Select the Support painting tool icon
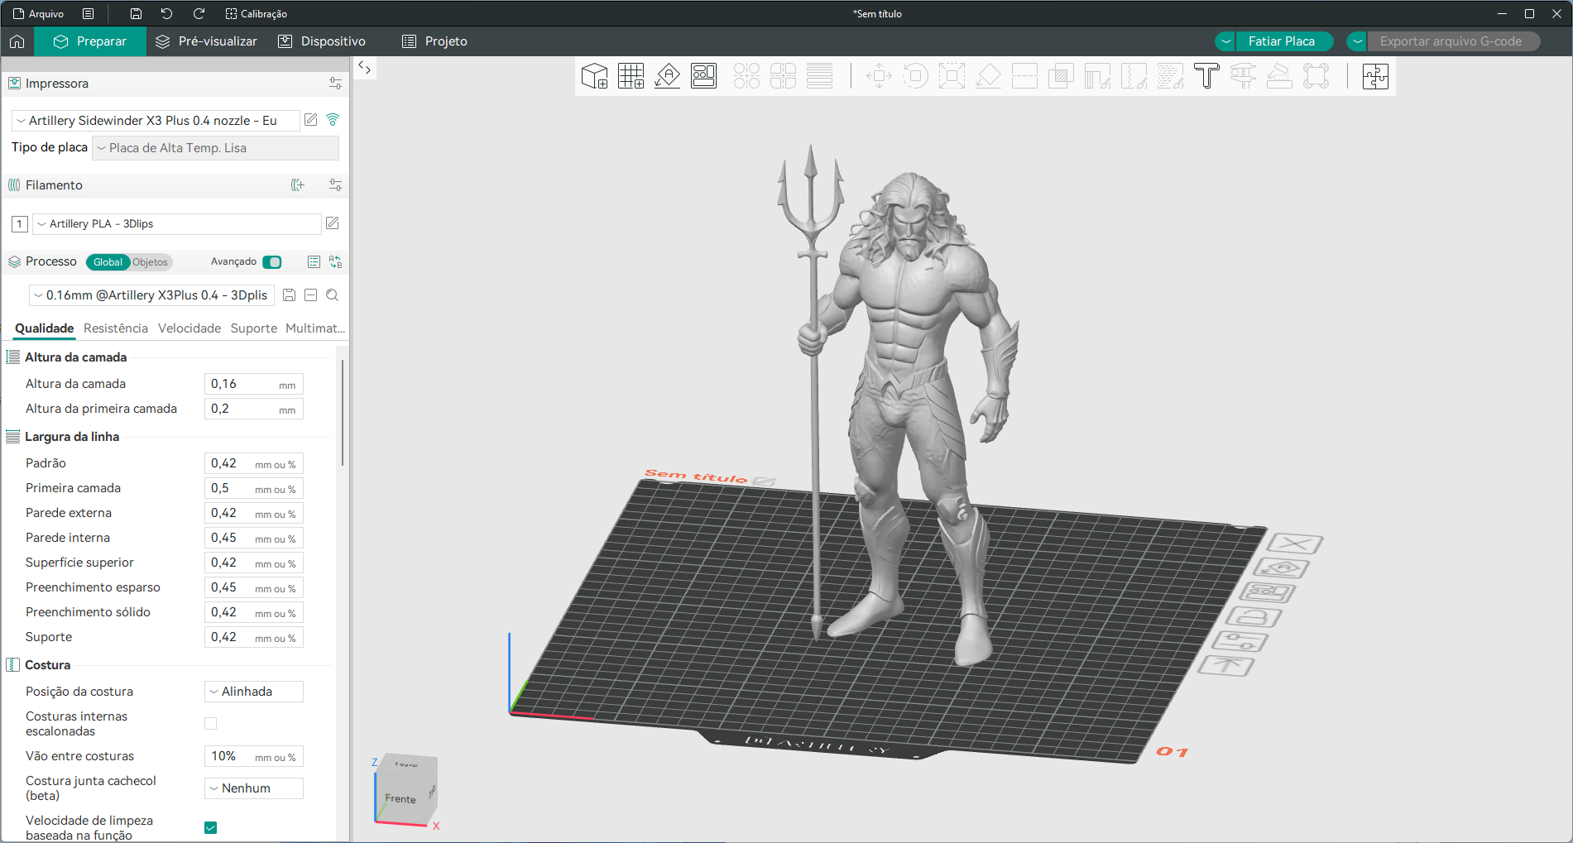This screenshot has width=1573, height=843. 1097,76
